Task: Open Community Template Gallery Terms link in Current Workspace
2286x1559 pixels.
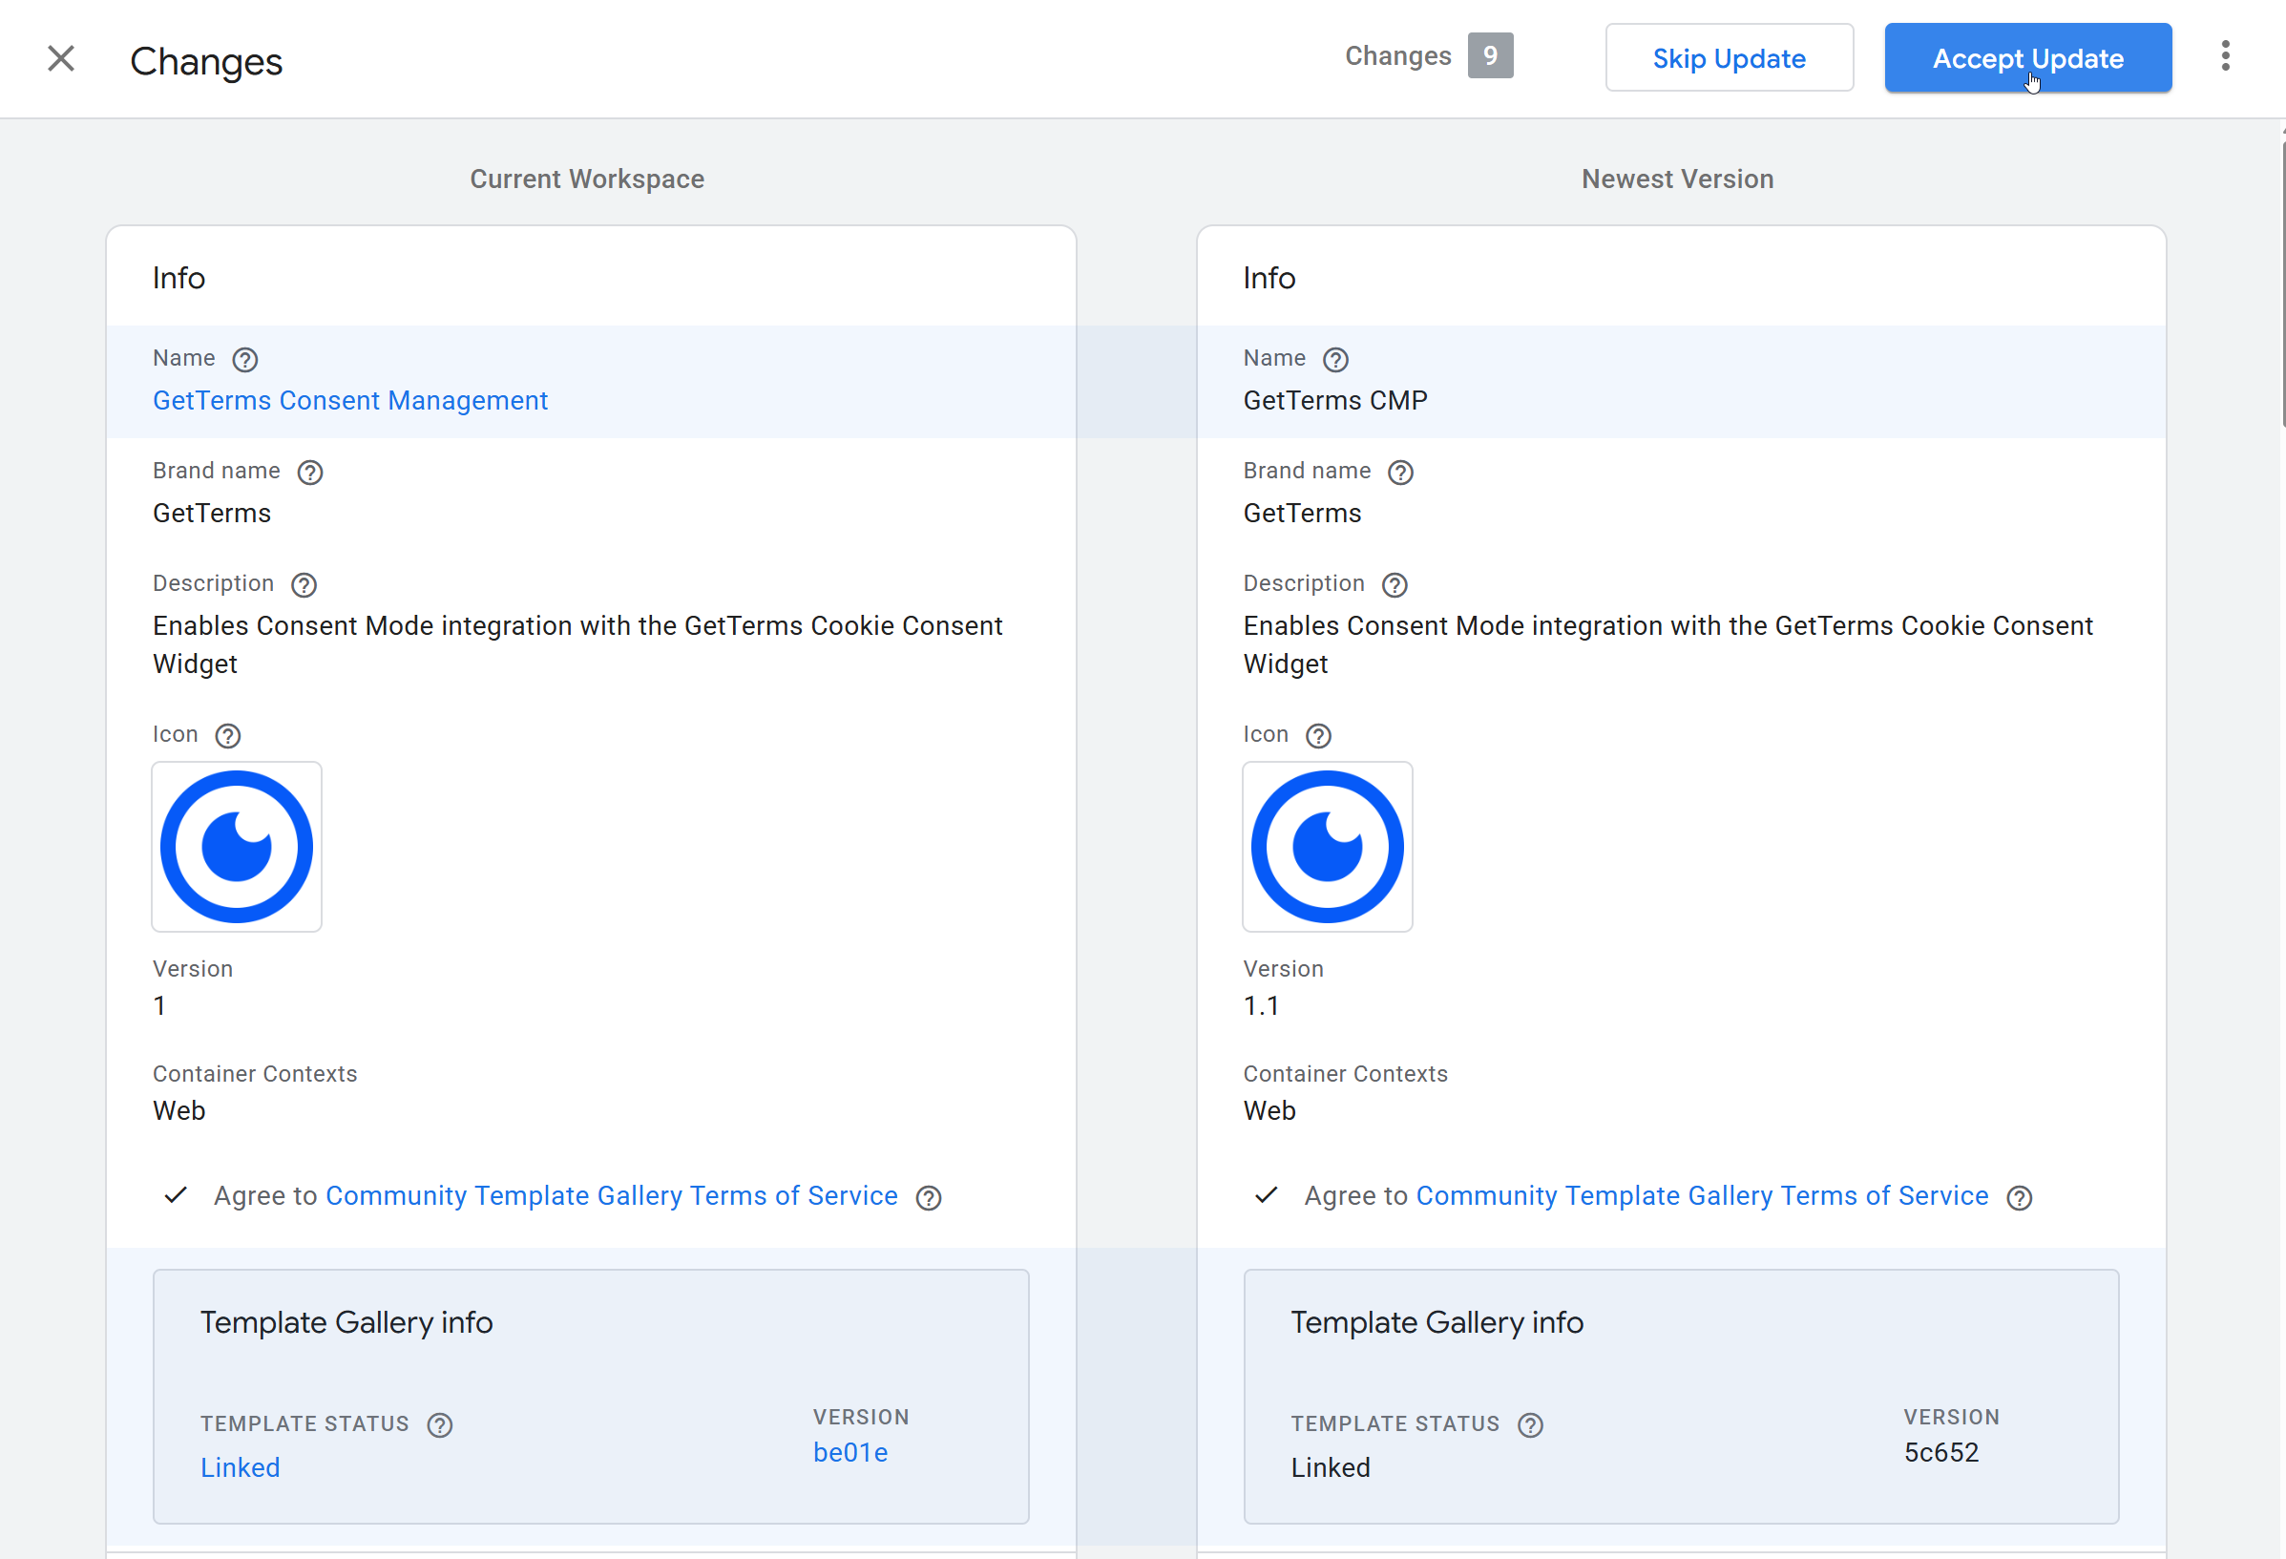Action: point(611,1196)
